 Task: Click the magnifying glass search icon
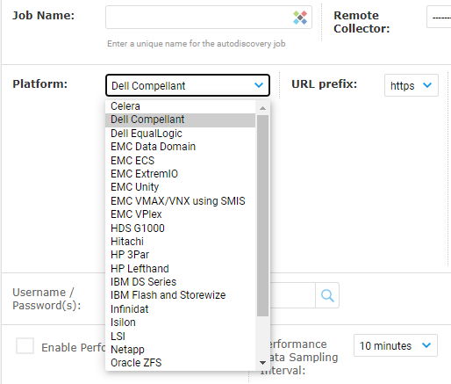[327, 295]
